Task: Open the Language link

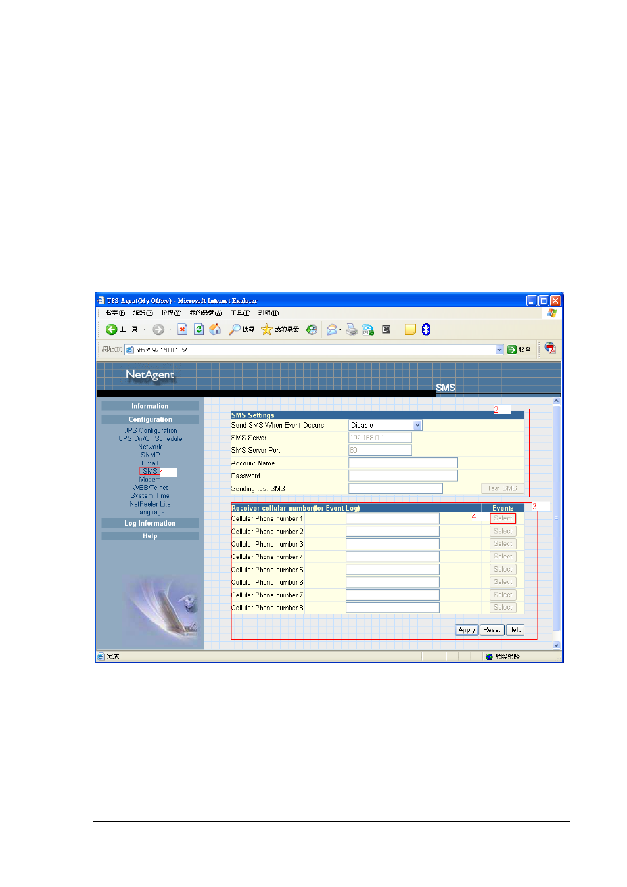Action: pyautogui.click(x=150, y=512)
